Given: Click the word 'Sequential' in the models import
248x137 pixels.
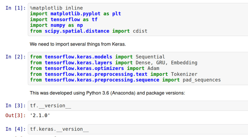Looking at the screenshot, I should click(150, 57).
